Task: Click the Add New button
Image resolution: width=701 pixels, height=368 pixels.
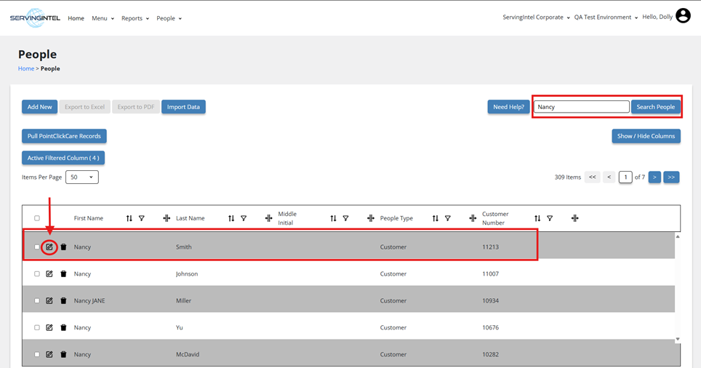Action: [39, 107]
